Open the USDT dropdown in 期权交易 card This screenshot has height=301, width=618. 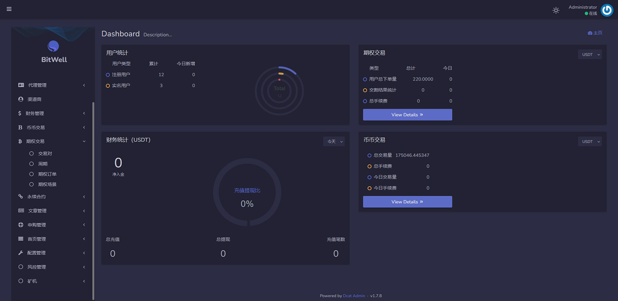590,54
